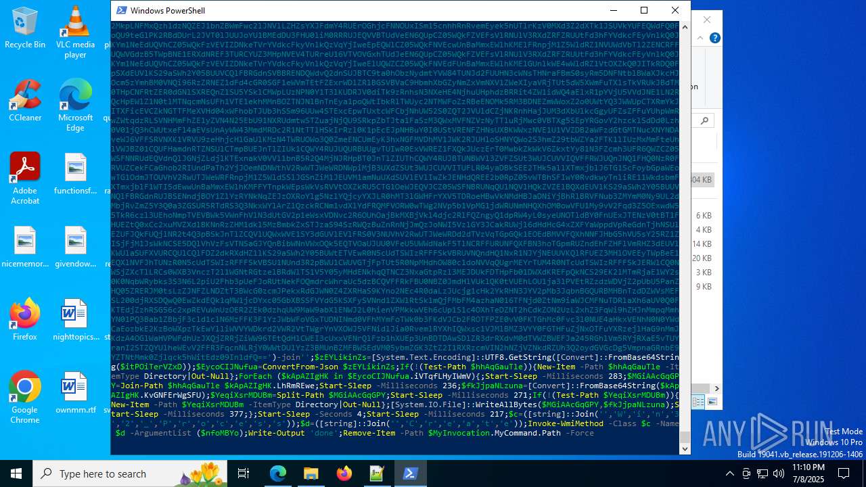Close the Windows PowerShell window
This screenshot has width=866, height=487.
(675, 10)
